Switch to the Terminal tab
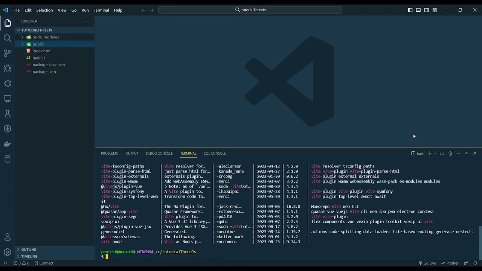The height and width of the screenshot is (271, 482). pyautogui.click(x=188, y=153)
